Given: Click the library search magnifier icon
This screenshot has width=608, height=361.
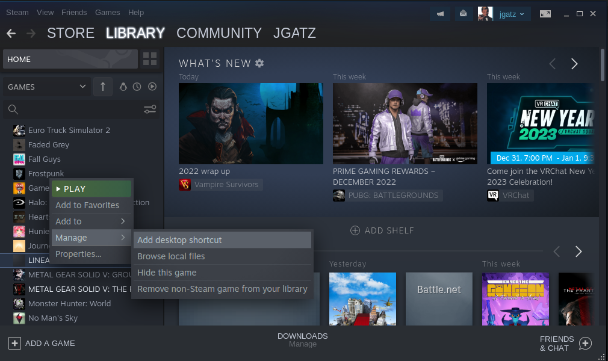Looking at the screenshot, I should pyautogui.click(x=13, y=110).
